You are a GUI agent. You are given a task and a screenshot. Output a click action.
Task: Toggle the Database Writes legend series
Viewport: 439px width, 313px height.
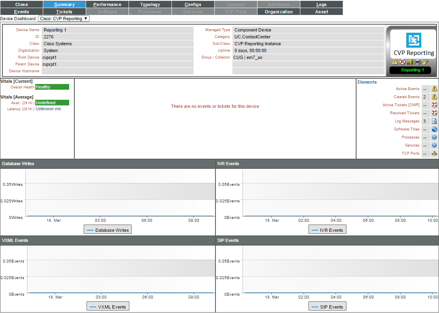coord(108,230)
